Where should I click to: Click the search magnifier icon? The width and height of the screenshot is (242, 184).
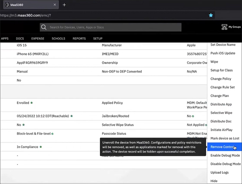pyautogui.click(x=44, y=27)
